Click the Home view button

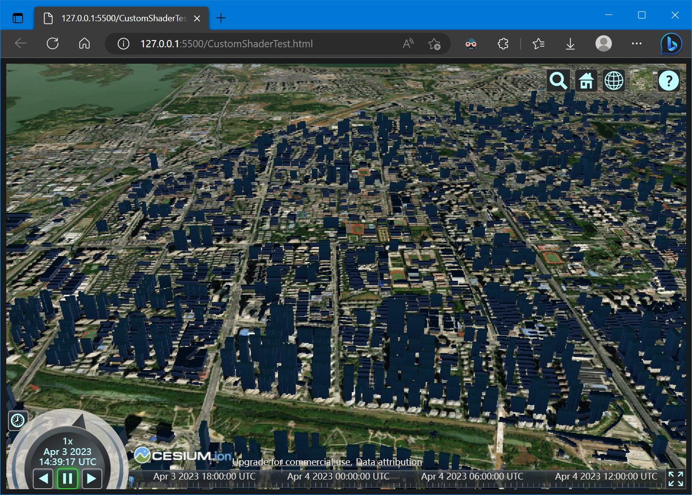(586, 81)
